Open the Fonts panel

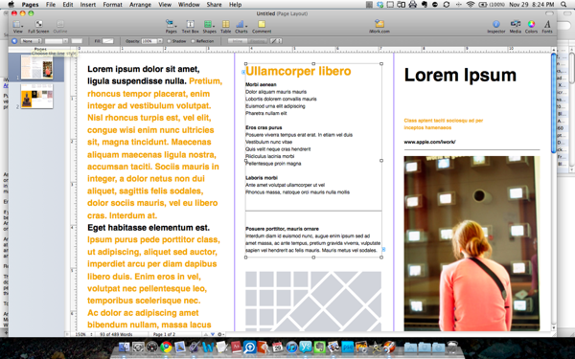point(547,27)
